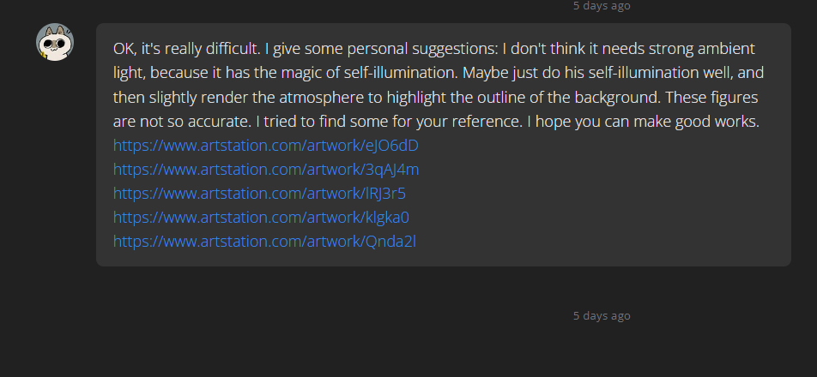
Task: Open the ArtStation link ending in eJO6dD
Action: [265, 145]
